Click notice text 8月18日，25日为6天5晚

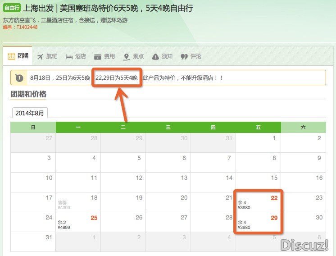(60, 78)
